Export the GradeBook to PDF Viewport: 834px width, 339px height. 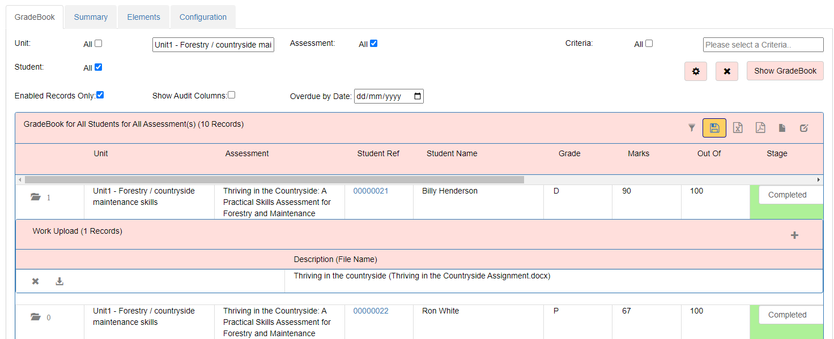(x=760, y=128)
